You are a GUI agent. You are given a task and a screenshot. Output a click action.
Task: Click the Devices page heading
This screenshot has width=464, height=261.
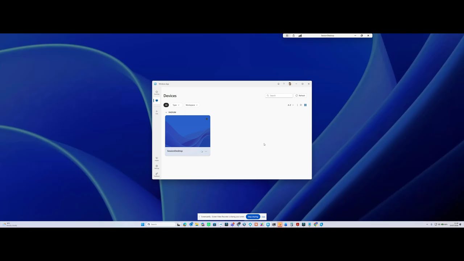click(170, 96)
